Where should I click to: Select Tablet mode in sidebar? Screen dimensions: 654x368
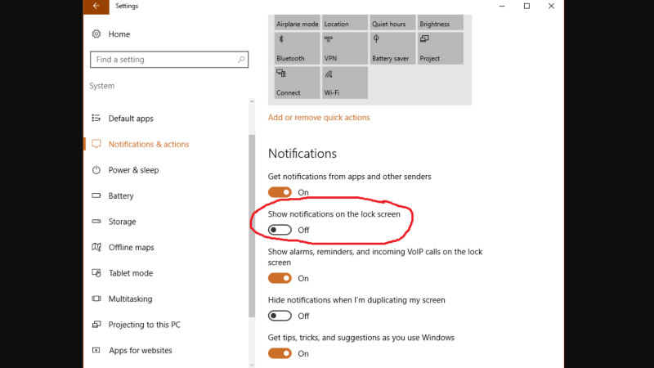point(130,273)
